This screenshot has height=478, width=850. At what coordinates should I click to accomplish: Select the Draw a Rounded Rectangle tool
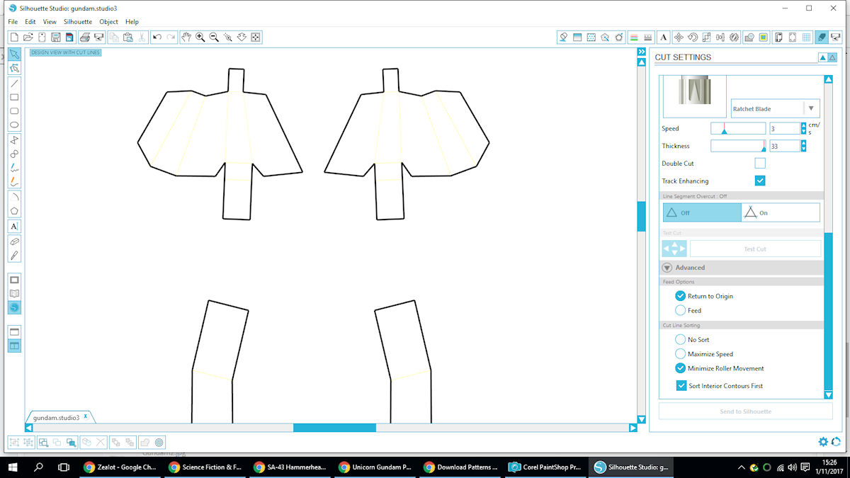tap(14, 112)
